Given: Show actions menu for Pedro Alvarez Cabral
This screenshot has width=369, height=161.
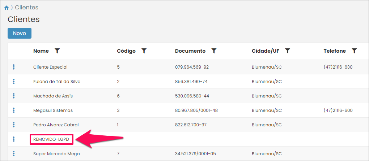Looking at the screenshot, I should point(14,125).
